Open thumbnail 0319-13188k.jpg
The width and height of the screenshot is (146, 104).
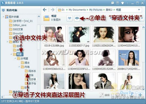tap(54, 34)
